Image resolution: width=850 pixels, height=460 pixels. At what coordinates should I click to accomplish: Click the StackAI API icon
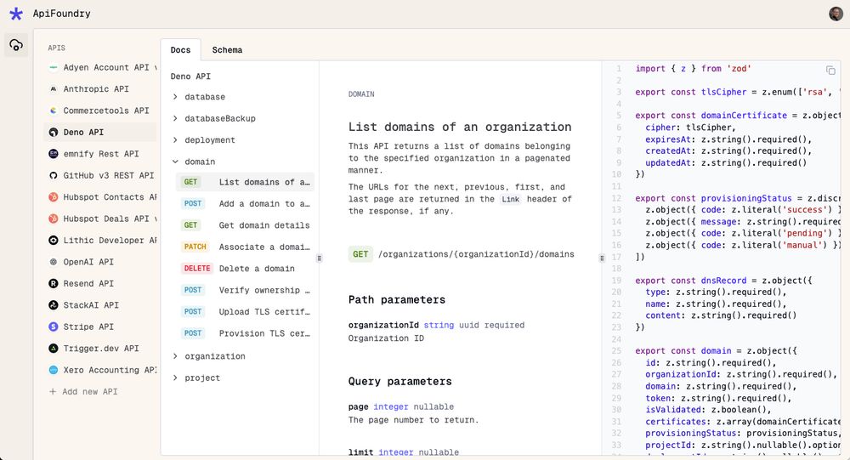tap(53, 305)
